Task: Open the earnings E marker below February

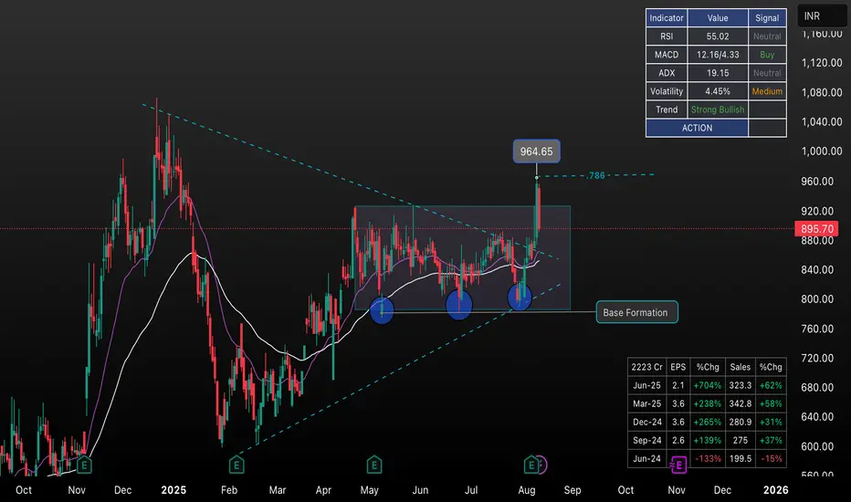Action: (x=236, y=465)
